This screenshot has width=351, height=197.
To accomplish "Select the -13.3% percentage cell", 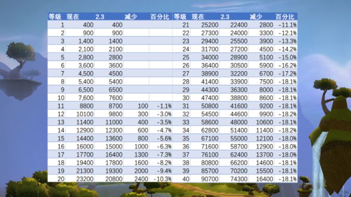I will (x=287, y=41).
